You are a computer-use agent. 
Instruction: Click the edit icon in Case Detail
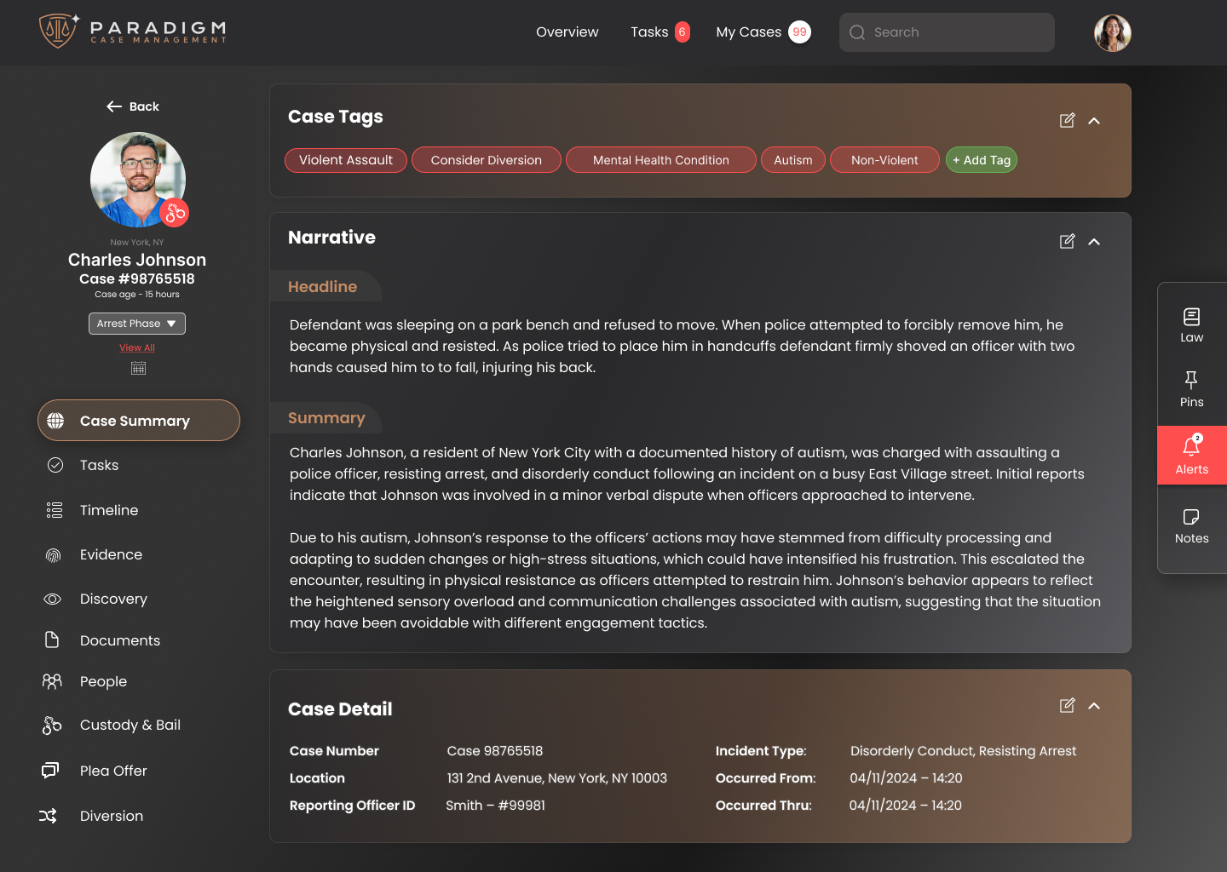point(1067,706)
